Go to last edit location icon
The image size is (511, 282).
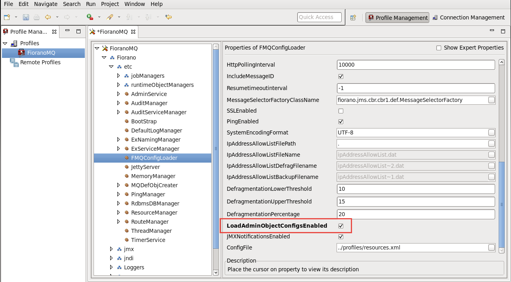click(168, 17)
